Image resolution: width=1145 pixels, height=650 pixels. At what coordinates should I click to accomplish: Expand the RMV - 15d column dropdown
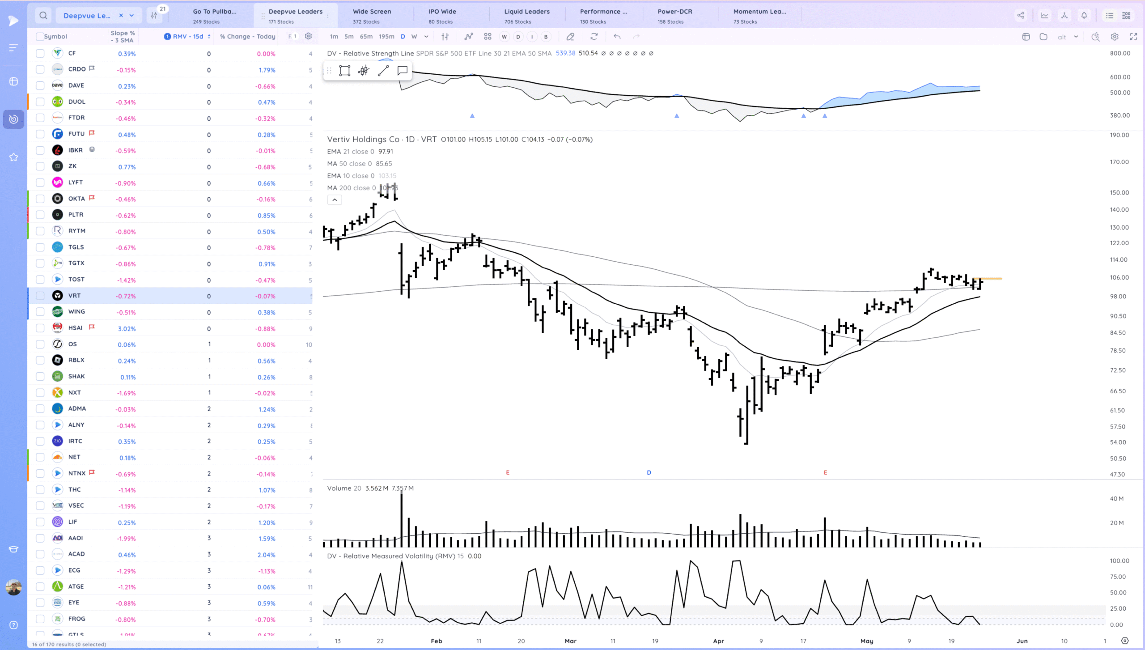pos(208,37)
